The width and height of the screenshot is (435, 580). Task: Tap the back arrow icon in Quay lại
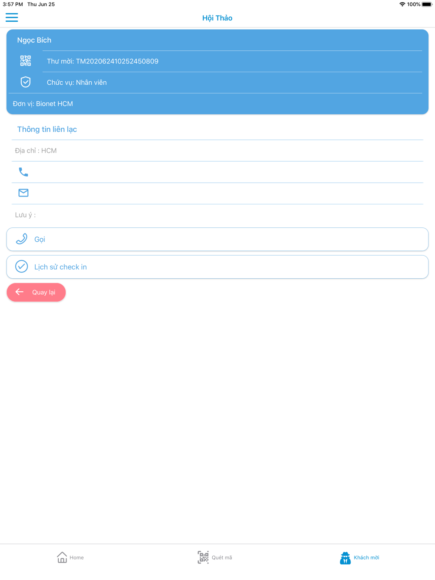click(x=19, y=292)
